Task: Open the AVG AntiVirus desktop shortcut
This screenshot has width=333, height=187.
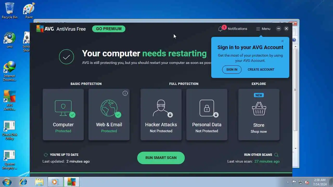Action: (10, 100)
